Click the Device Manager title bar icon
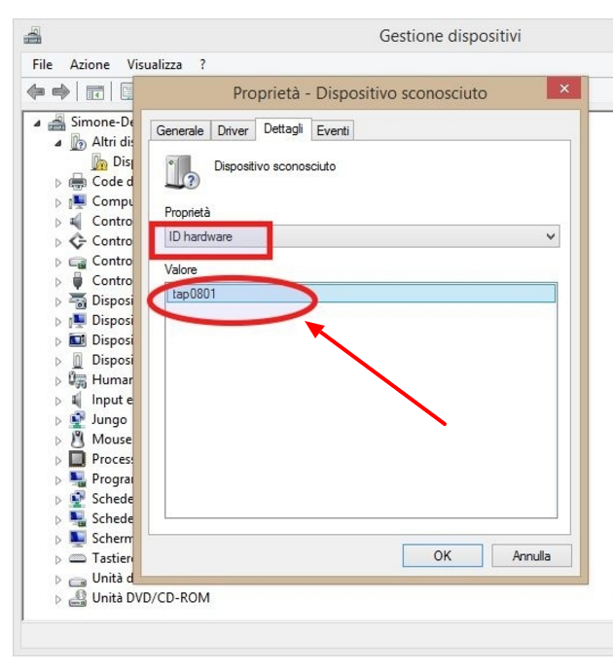The height and width of the screenshot is (671, 613). pos(32,36)
